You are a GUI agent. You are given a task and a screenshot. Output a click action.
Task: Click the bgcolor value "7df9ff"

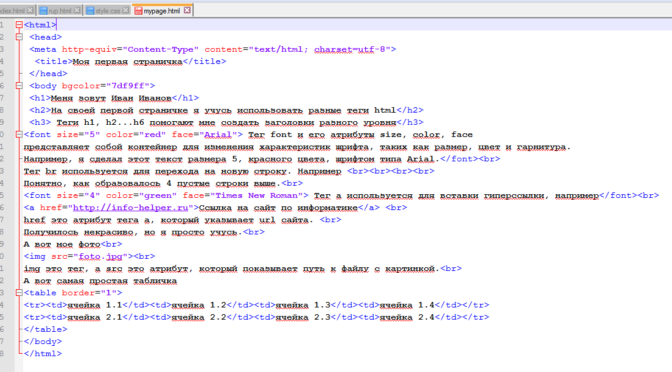coord(128,86)
